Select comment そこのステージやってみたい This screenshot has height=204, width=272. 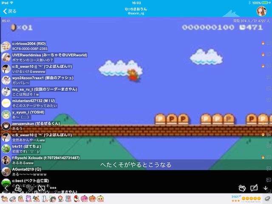(34, 106)
